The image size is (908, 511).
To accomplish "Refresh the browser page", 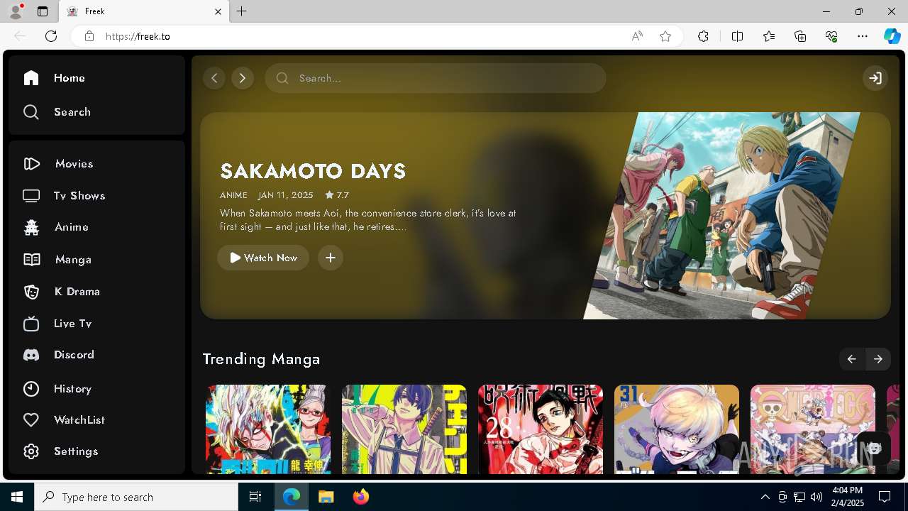I will tap(51, 36).
